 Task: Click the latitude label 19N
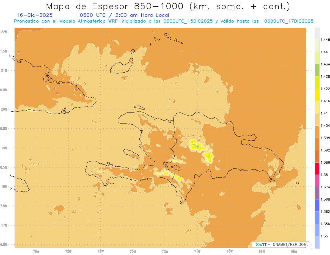point(4,148)
